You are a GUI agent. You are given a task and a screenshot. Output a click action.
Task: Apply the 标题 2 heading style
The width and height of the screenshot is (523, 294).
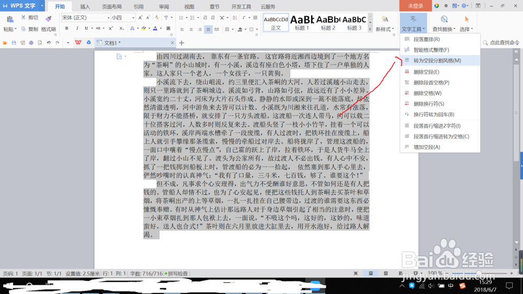328,22
